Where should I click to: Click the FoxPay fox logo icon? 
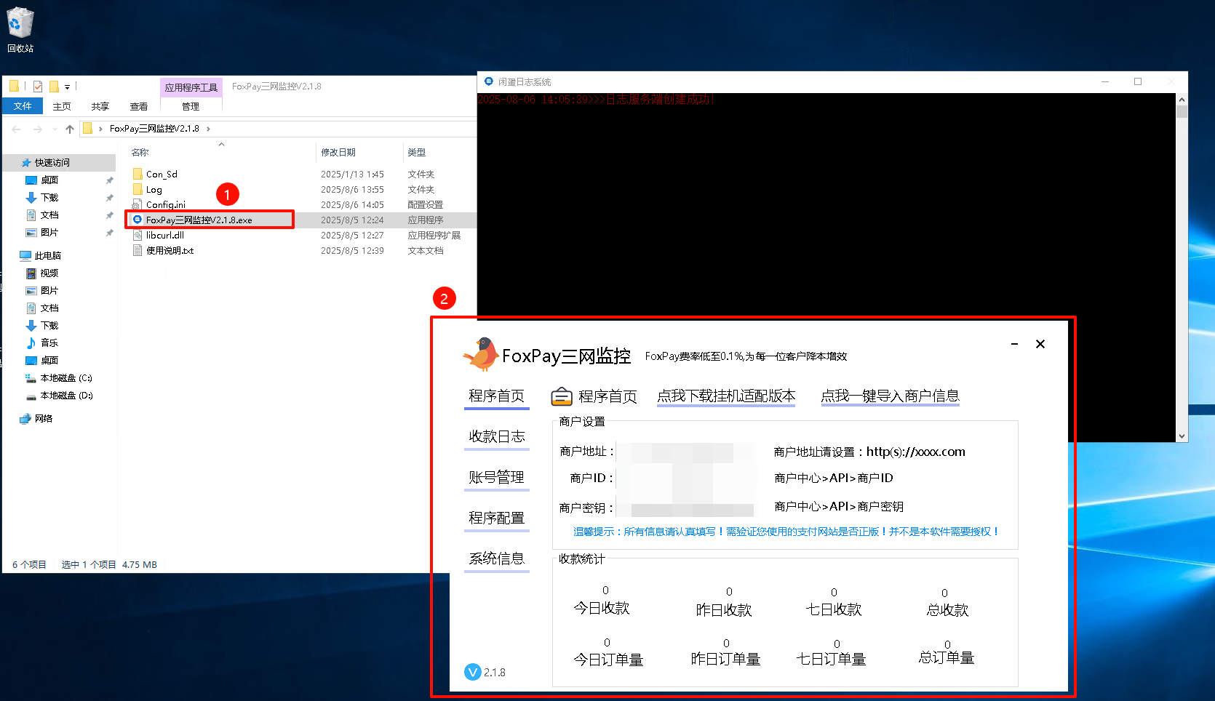coord(480,354)
